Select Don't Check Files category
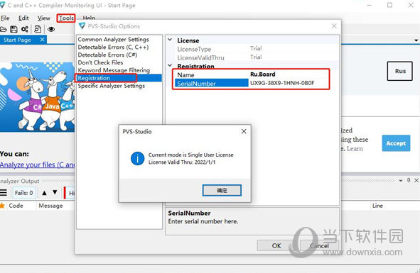This screenshot has height=273, width=420. click(x=100, y=62)
